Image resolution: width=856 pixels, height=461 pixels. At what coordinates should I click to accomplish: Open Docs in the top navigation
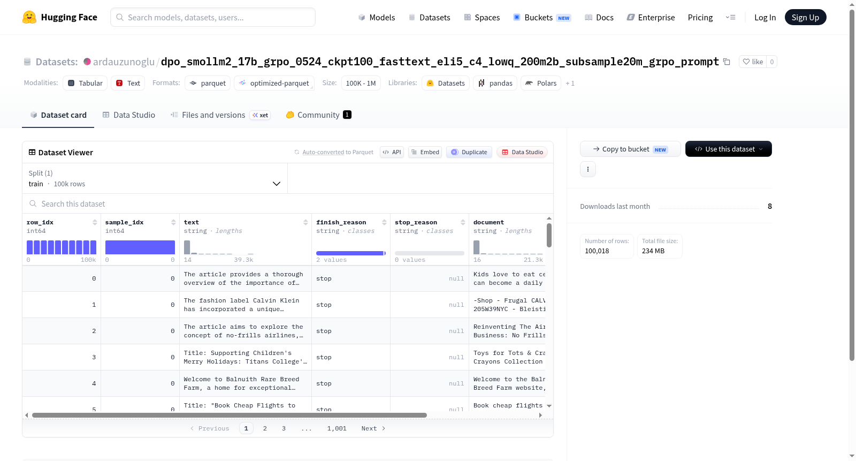(x=599, y=17)
